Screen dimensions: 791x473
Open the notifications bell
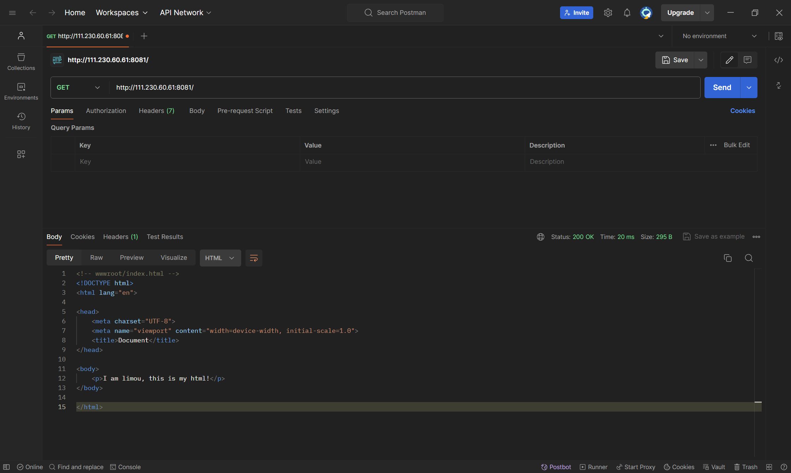tap(627, 13)
